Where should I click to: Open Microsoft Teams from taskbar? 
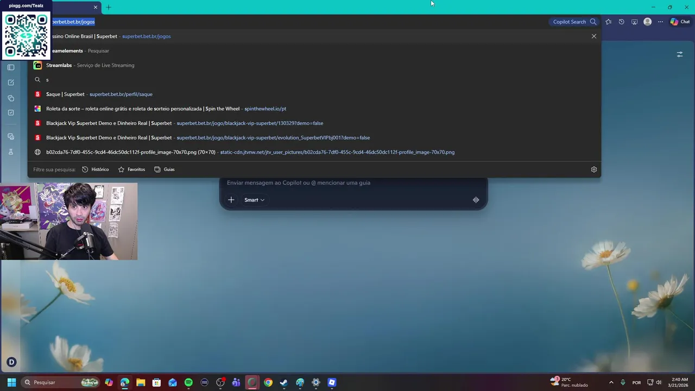coord(236,382)
